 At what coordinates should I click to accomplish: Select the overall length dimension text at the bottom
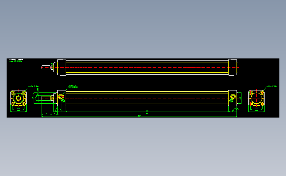pos(139,116)
